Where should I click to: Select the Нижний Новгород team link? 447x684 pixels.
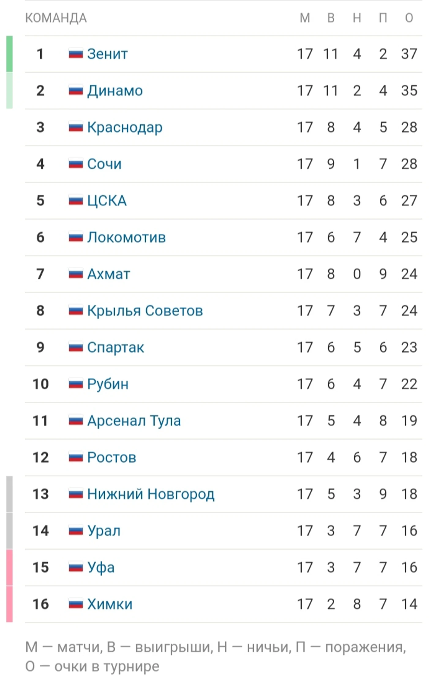(151, 495)
